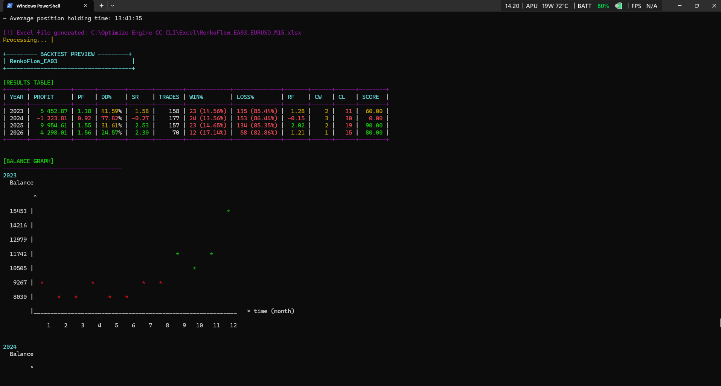This screenshot has width=721, height=386.
Task: Click the 77.82% drawdown value
Action: [x=111, y=118]
